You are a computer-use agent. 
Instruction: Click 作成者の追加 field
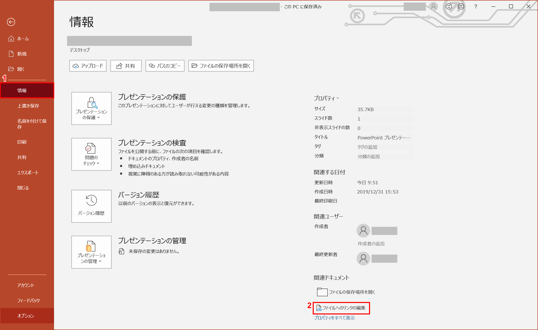(x=371, y=244)
